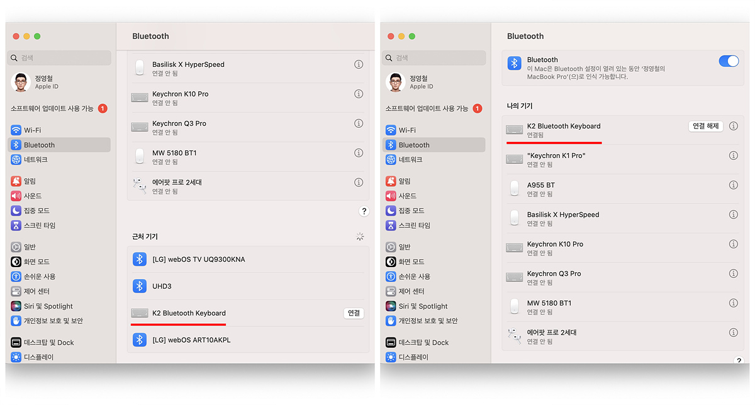This screenshot has width=755, height=405.
Task: Click Bluetooth icon in right window header card
Action: [514, 63]
